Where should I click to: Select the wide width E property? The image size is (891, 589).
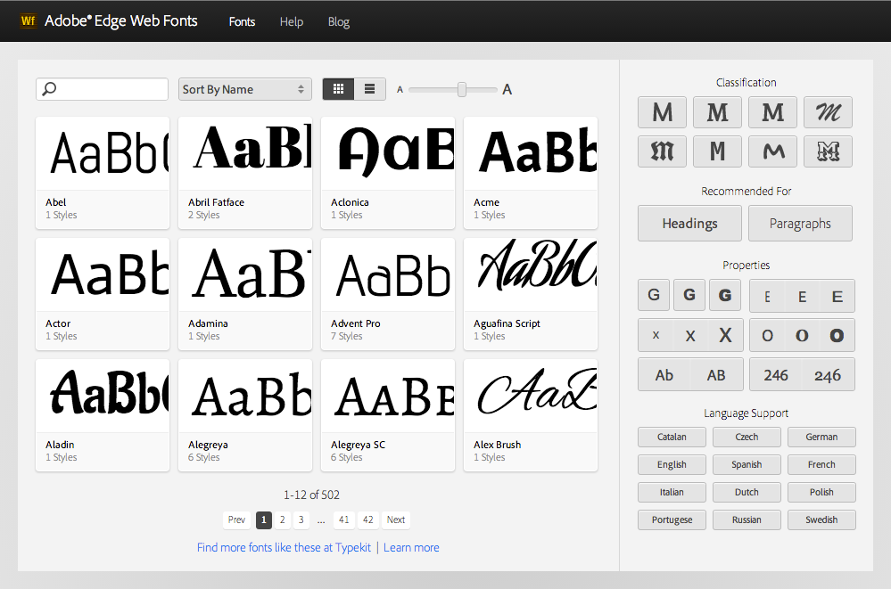click(837, 296)
